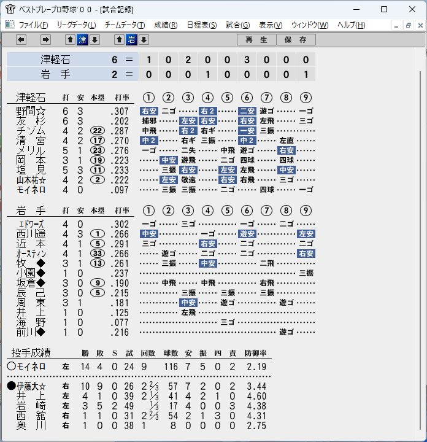Image resolution: width=427 pixels, height=442 pixels.
Task: Open the チームデータ(T) menu
Action: point(125,25)
